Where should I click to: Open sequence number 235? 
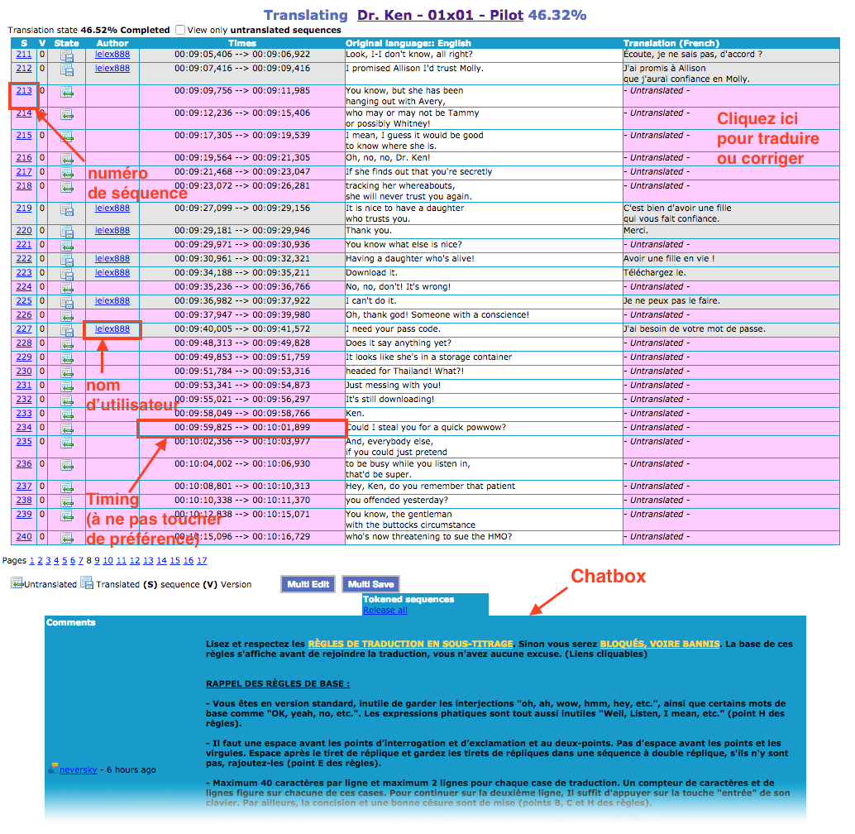click(x=24, y=441)
